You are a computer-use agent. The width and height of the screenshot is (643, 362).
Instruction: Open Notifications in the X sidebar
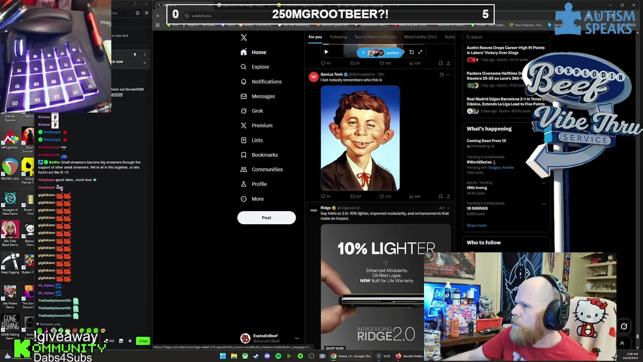point(261,81)
